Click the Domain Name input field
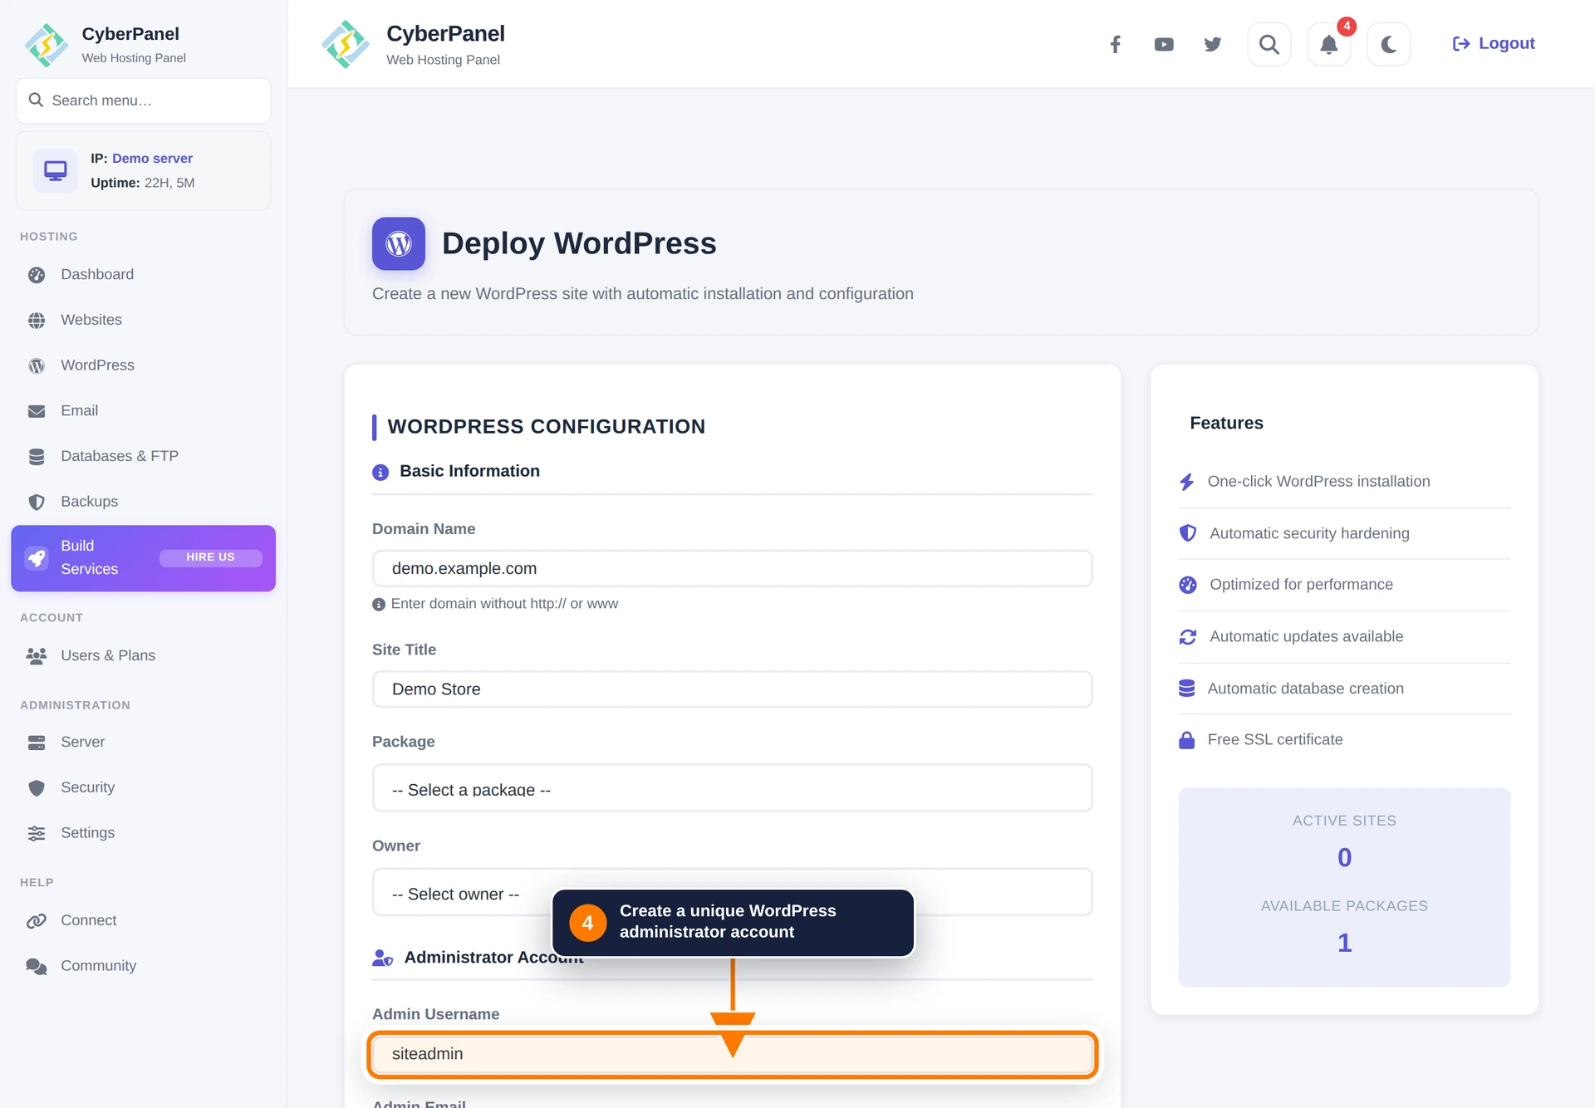The width and height of the screenshot is (1595, 1108). tap(732, 568)
